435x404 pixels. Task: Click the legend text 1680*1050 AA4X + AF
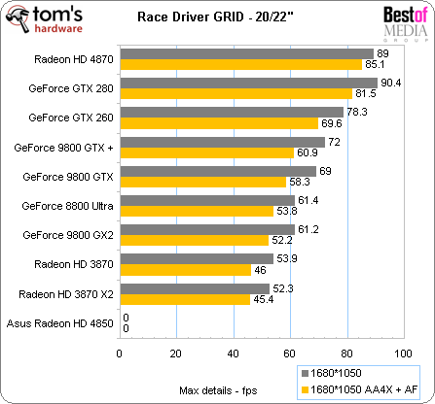364,389
